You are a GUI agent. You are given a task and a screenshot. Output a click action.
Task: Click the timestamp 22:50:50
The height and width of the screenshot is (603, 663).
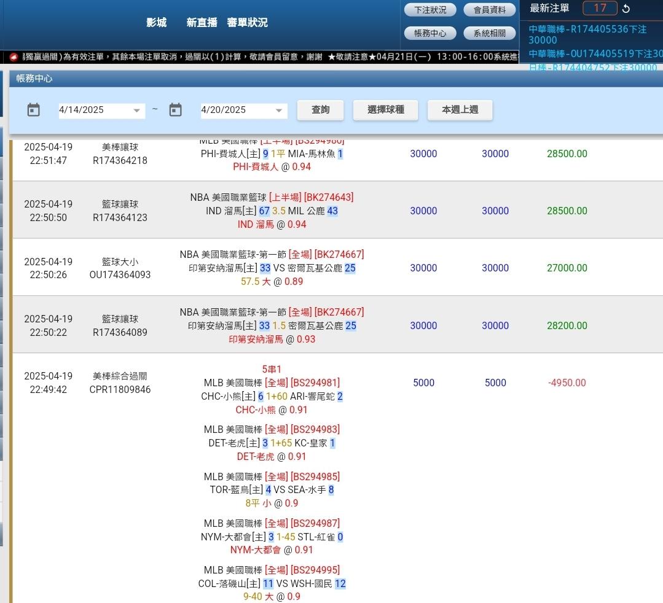pyautogui.click(x=48, y=217)
